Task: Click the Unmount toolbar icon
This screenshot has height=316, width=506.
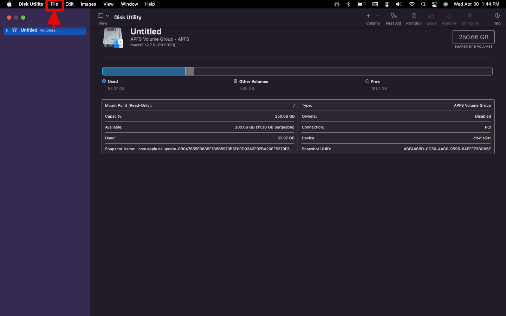Action: click(x=469, y=16)
